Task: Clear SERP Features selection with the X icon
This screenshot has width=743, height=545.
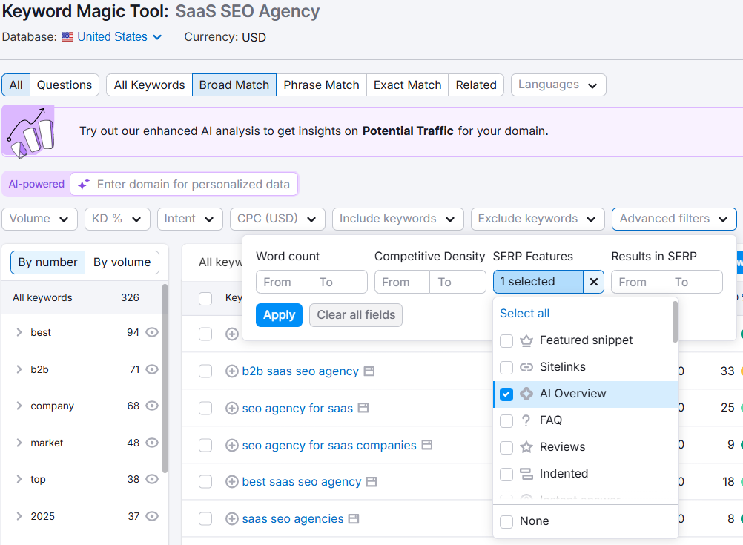Action: (593, 282)
